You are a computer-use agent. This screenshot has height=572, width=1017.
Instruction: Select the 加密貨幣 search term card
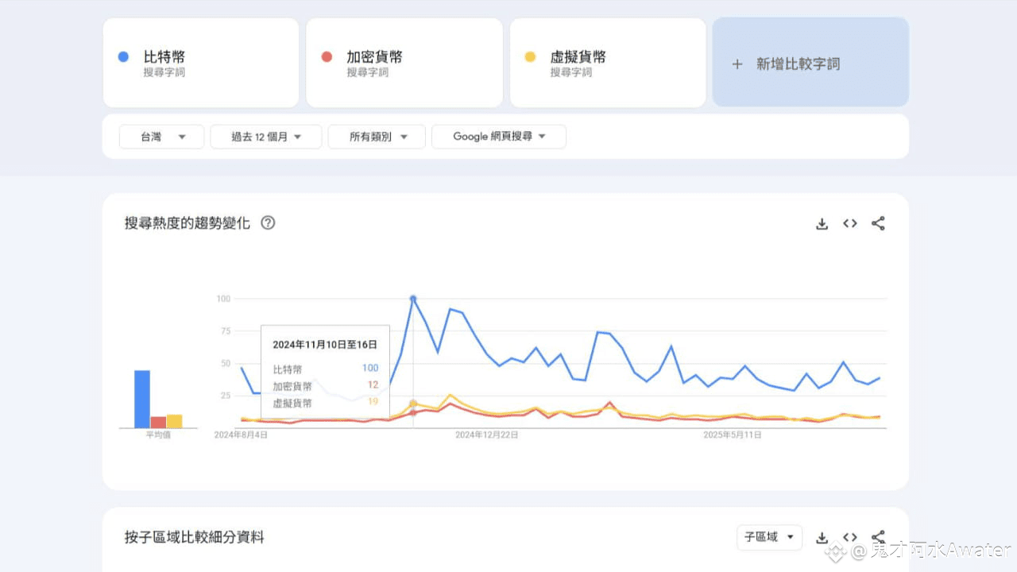click(x=404, y=63)
